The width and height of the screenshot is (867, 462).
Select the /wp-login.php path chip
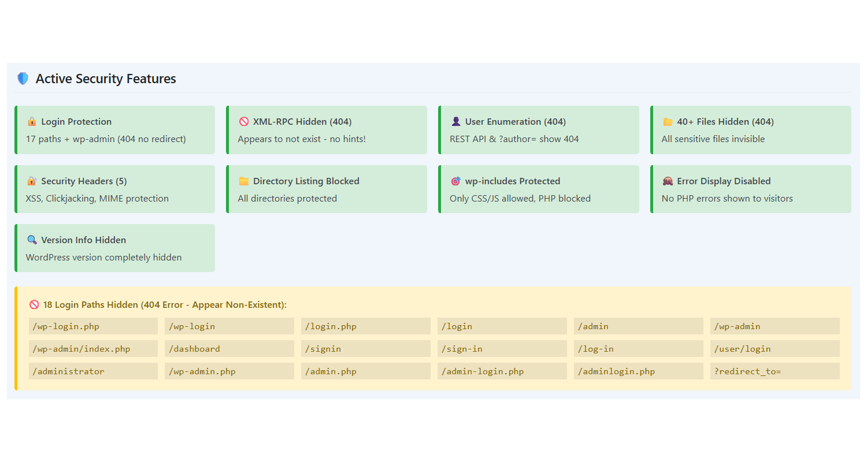[93, 326]
